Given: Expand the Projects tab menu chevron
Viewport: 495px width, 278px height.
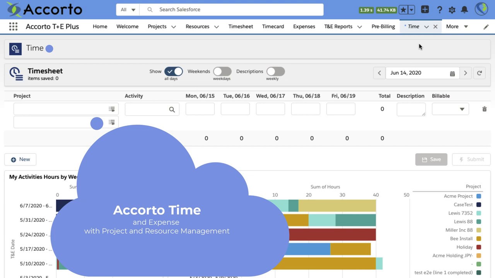Looking at the screenshot, I should point(174,27).
